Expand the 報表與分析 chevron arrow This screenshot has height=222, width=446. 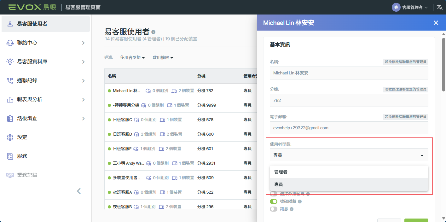tap(83, 100)
